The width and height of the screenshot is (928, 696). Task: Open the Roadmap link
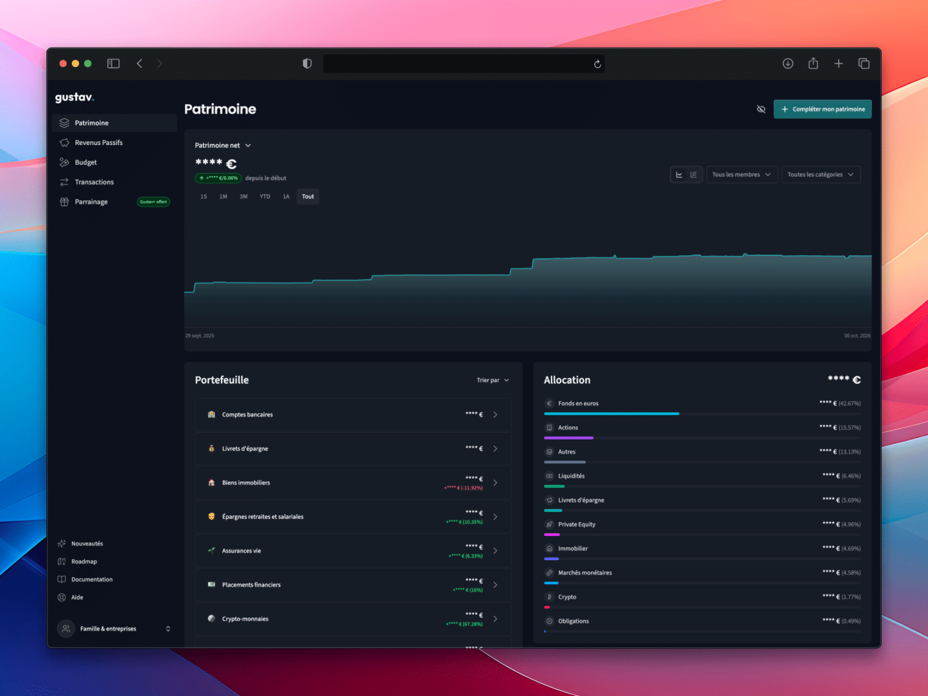point(78,561)
